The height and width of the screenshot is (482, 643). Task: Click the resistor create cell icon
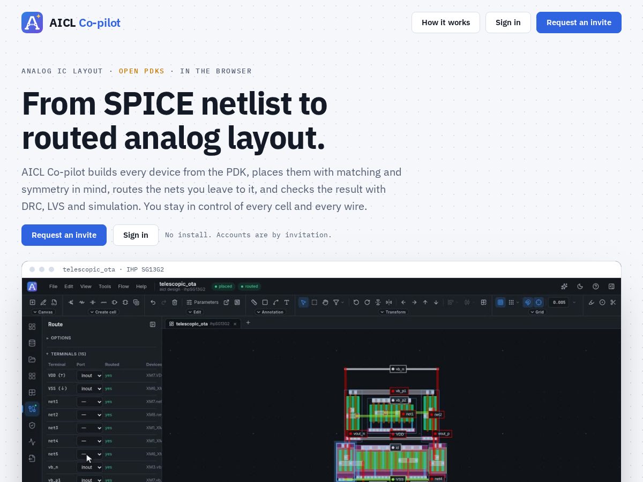(x=81, y=302)
